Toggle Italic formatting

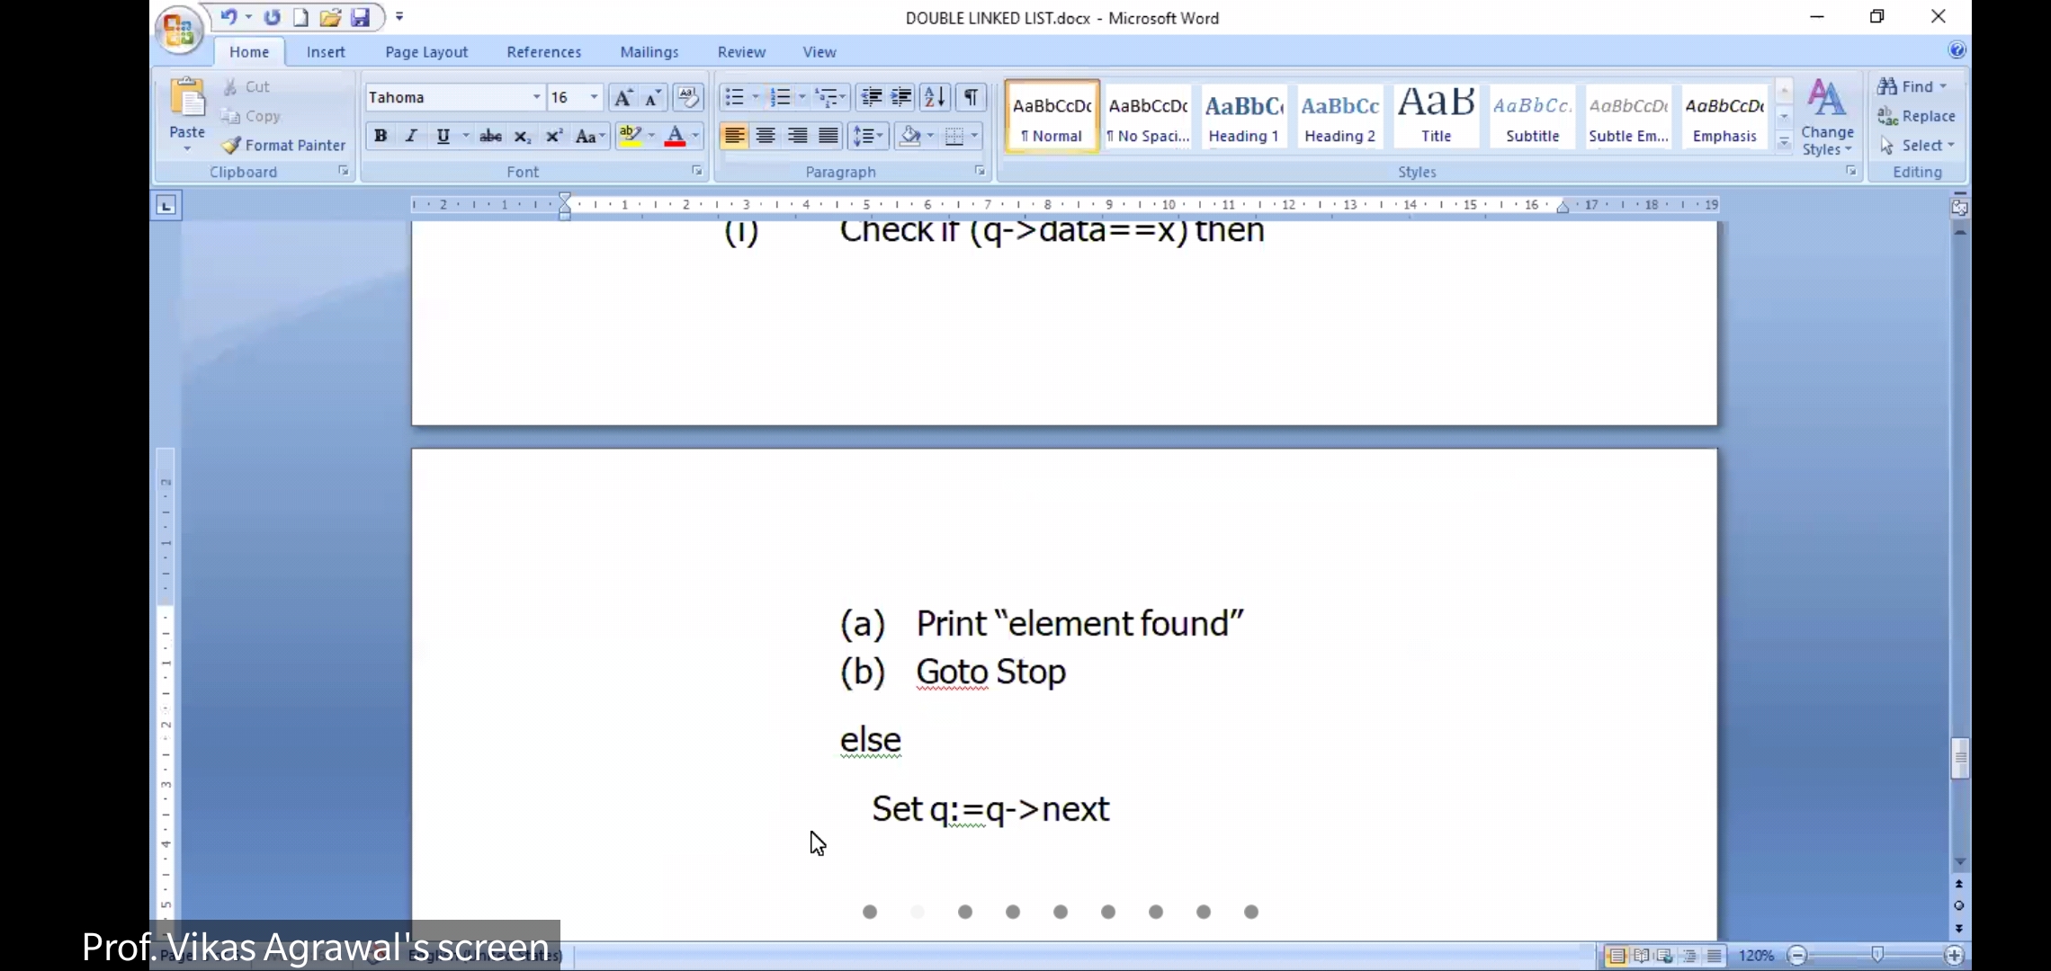411,136
